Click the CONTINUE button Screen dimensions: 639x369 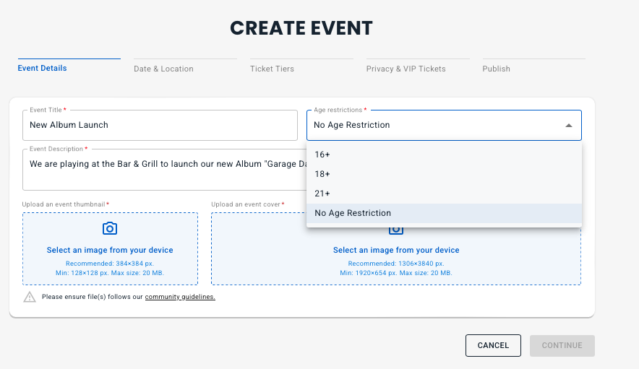pos(562,345)
